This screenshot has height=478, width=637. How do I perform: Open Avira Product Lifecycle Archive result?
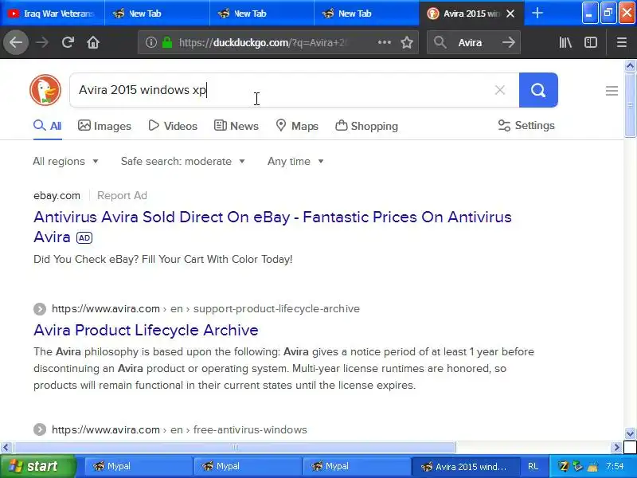tap(146, 330)
